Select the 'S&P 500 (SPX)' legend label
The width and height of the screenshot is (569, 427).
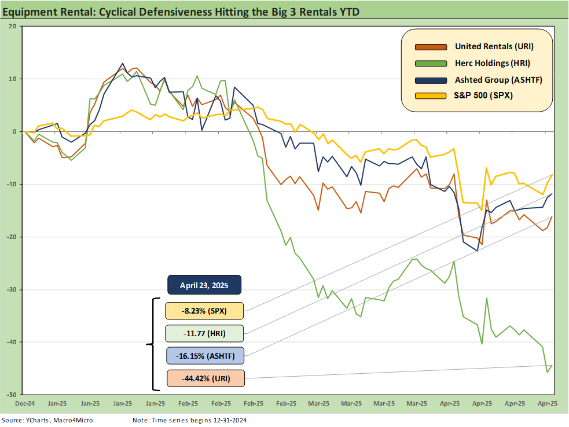coord(483,95)
